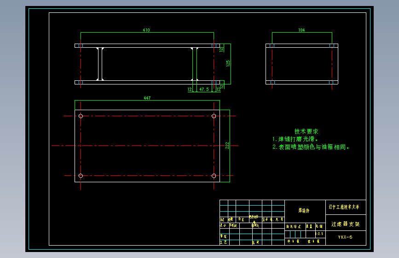Click the top-right mounting hole circle
Image resolution: width=399 pixels, height=258 pixels.
[x=214, y=116]
